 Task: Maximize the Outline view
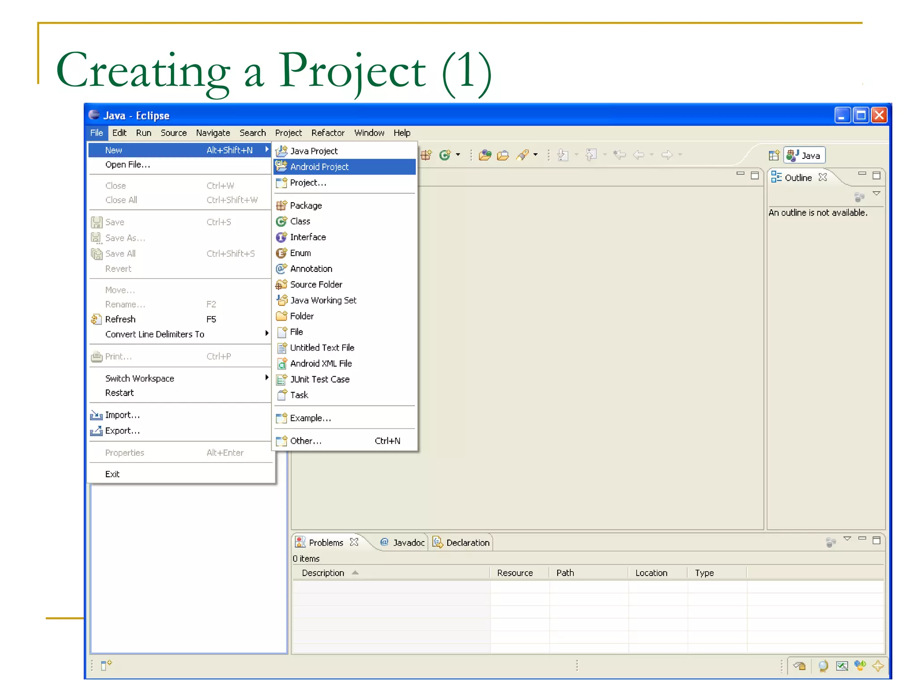877,176
